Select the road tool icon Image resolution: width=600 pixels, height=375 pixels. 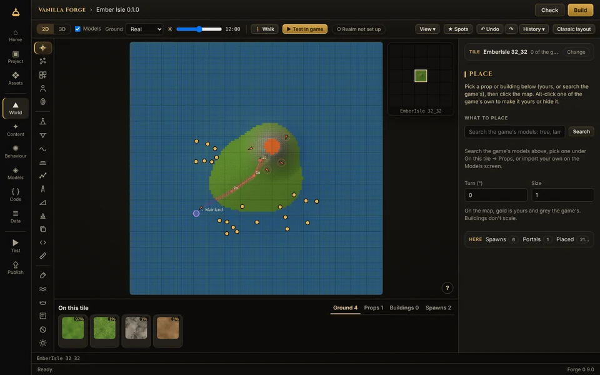[x=43, y=189]
